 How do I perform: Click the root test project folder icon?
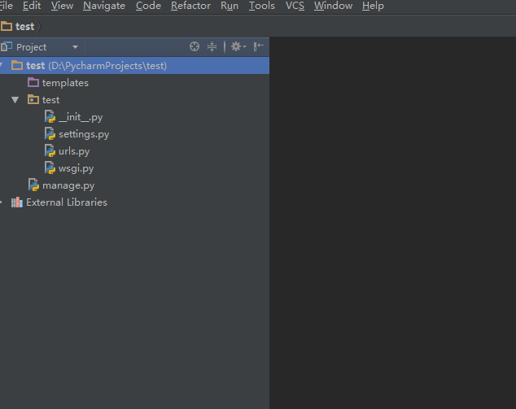[17, 65]
